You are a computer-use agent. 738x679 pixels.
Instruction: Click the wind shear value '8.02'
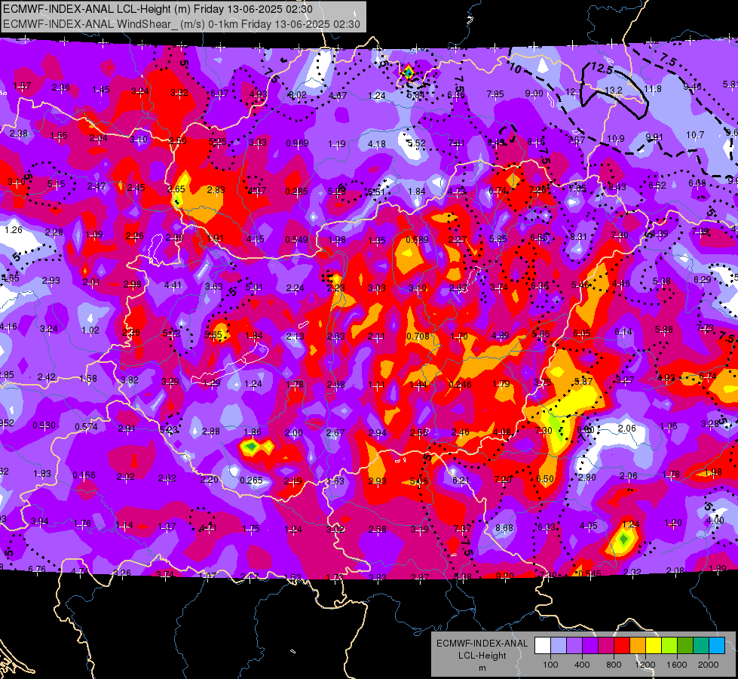(298, 95)
